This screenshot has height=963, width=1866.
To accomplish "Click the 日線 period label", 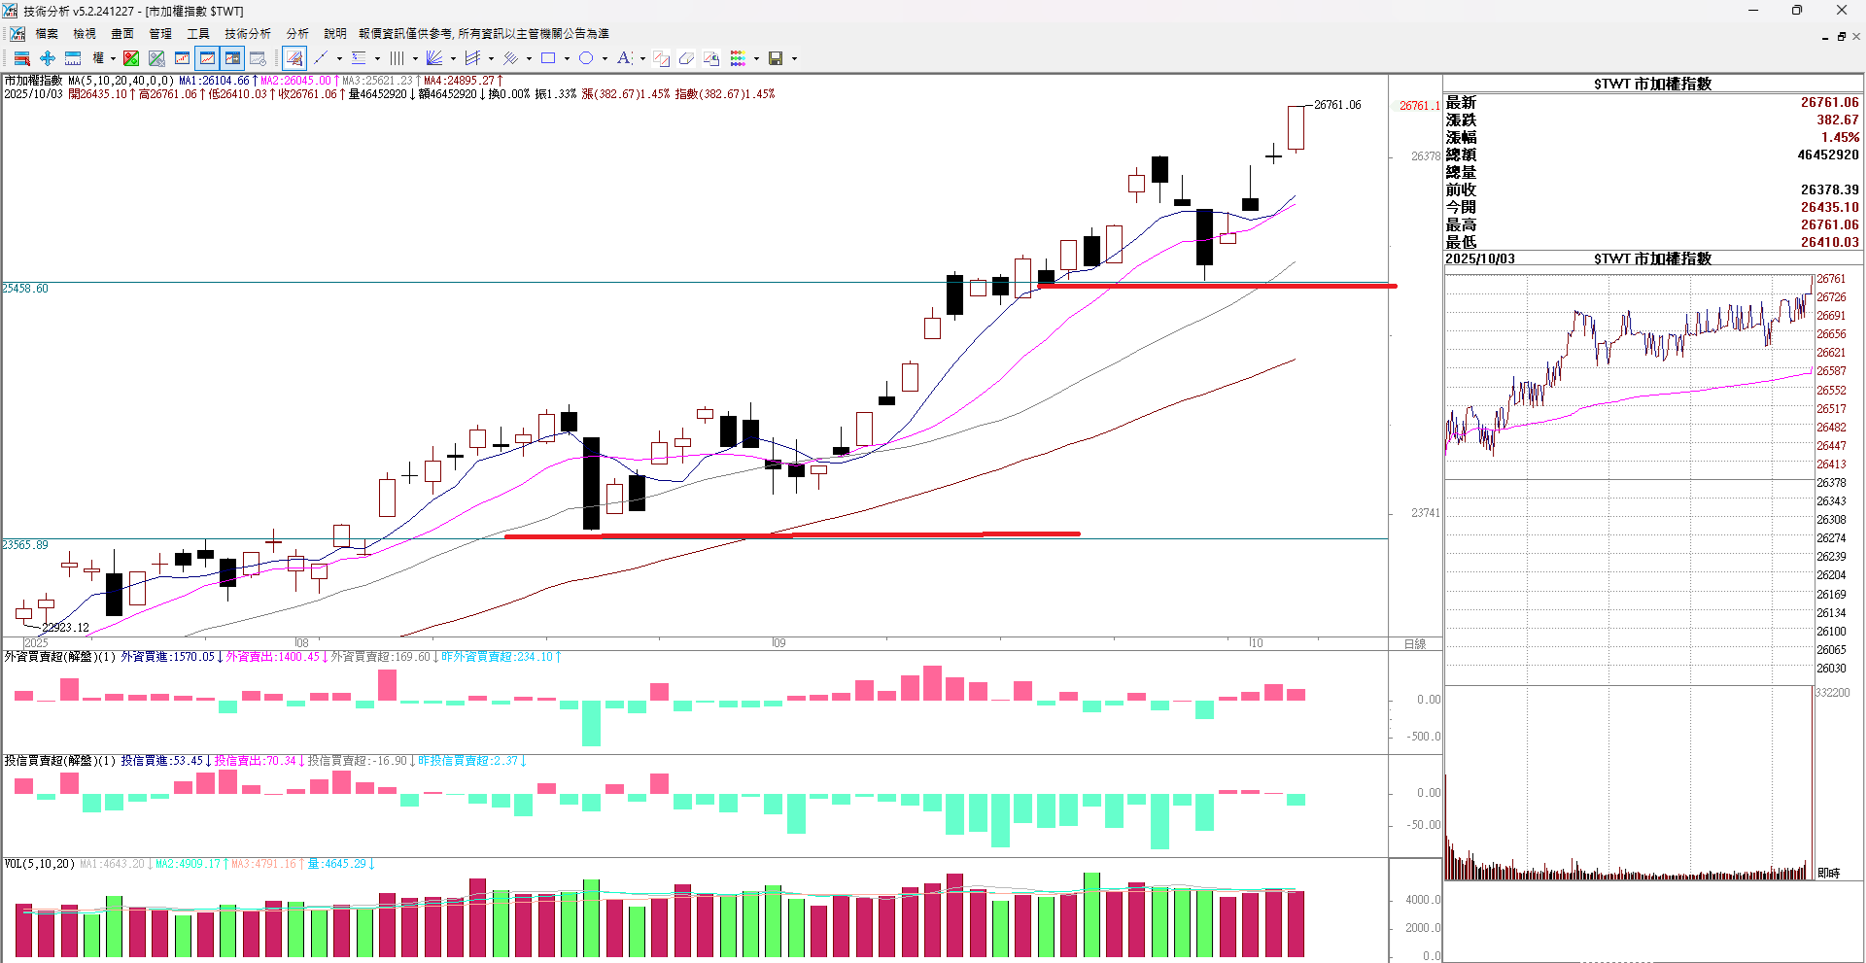I will (x=1414, y=643).
